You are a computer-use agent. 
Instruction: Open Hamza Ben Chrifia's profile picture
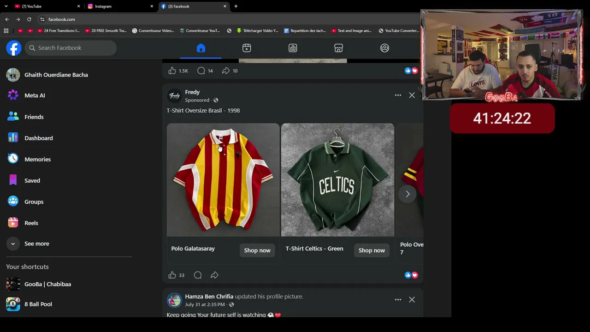coord(174,300)
